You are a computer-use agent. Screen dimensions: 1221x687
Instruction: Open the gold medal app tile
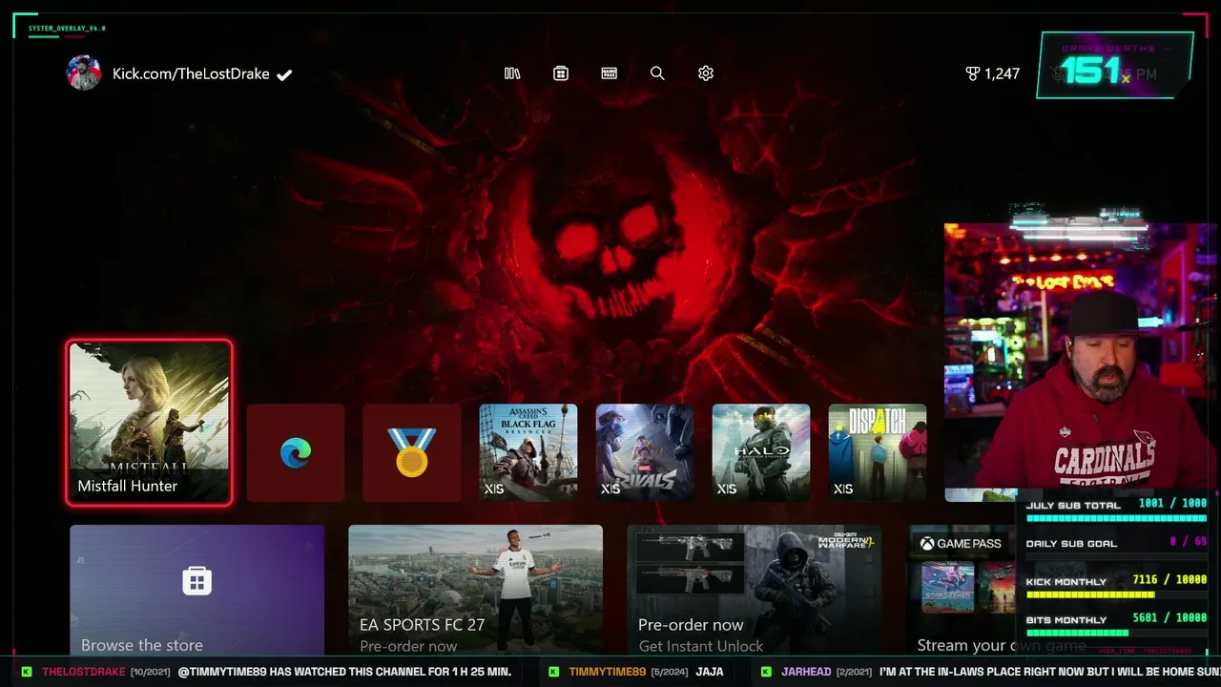pyautogui.click(x=412, y=452)
